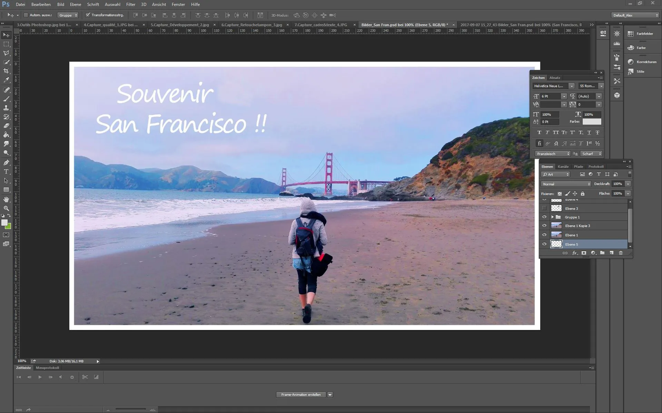
Task: Expand the Gruppe 1 layer group
Action: pos(552,217)
